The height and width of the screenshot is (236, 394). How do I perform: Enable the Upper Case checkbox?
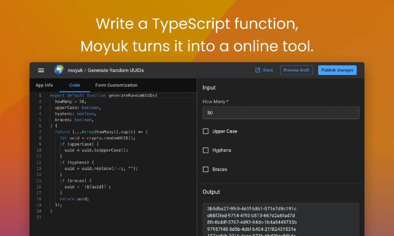tap(205, 131)
